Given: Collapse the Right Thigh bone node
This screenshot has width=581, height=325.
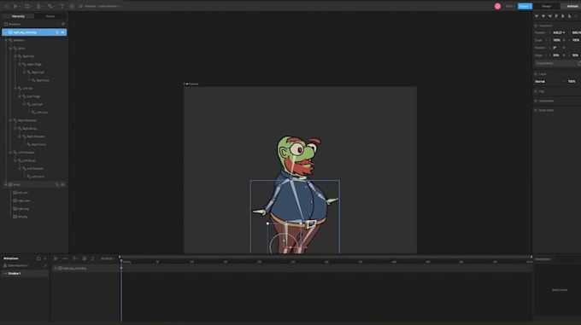Looking at the screenshot, I should click(x=20, y=64).
